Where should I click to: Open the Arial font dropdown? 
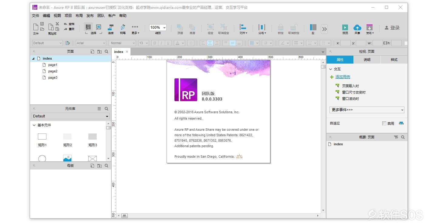(x=91, y=43)
